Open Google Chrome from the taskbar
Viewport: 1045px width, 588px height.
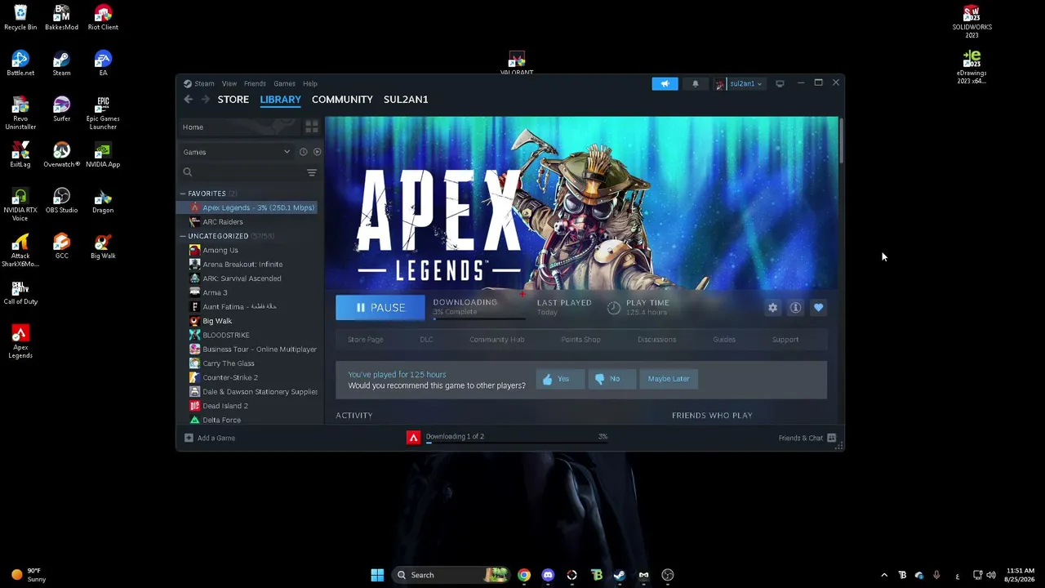point(524,575)
